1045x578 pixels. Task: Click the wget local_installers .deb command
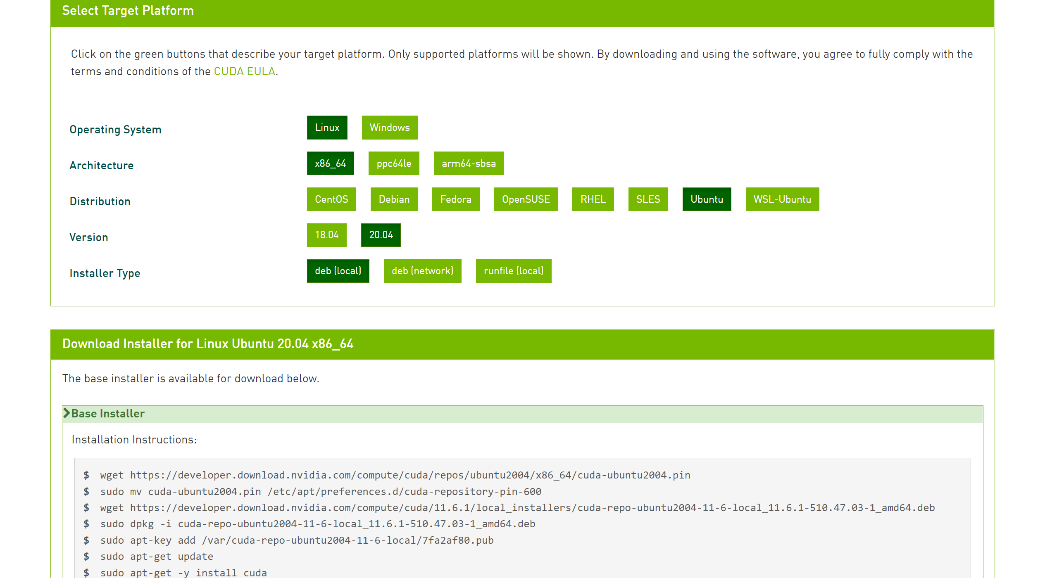click(x=517, y=508)
